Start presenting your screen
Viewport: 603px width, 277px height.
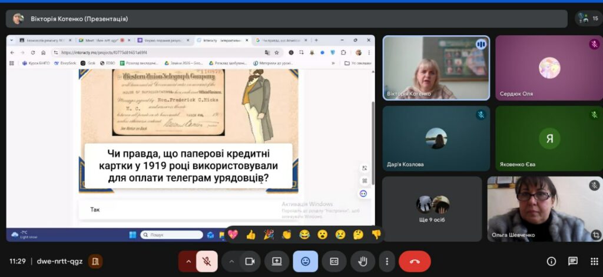point(276,261)
